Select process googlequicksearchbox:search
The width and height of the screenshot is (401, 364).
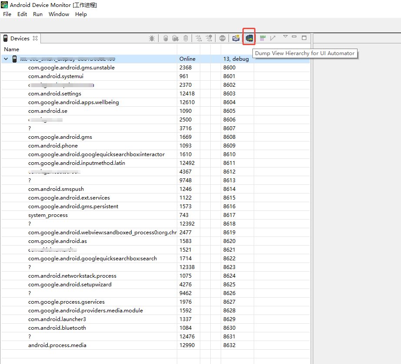click(93, 259)
